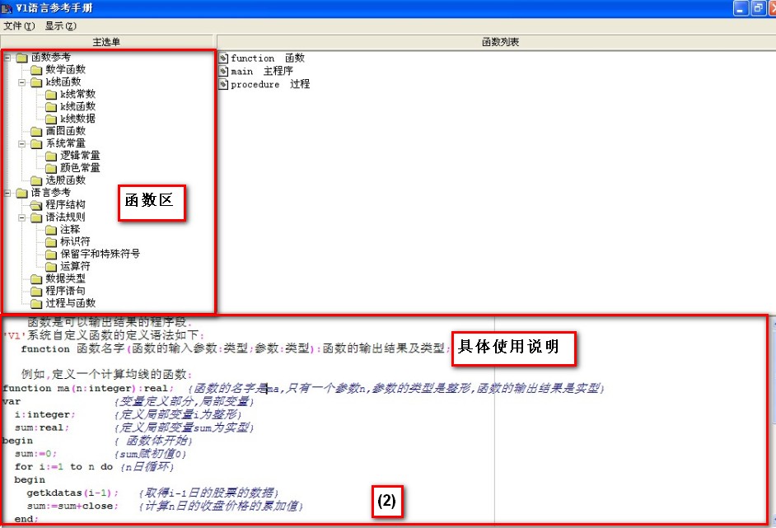Collapse the 语法规则 tree branch
The width and height of the screenshot is (776, 528).
22,217
